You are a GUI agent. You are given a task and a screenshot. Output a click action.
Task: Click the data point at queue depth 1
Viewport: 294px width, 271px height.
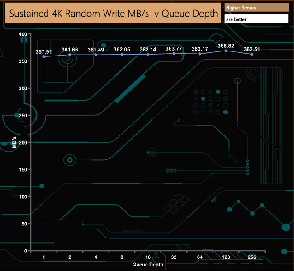point(44,56)
